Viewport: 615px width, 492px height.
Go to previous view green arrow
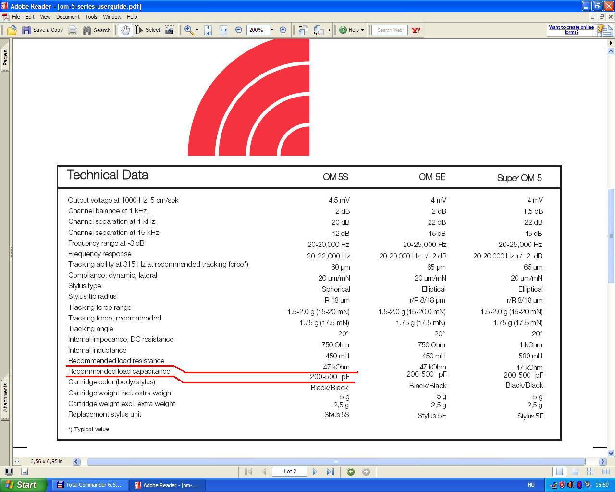click(351, 472)
